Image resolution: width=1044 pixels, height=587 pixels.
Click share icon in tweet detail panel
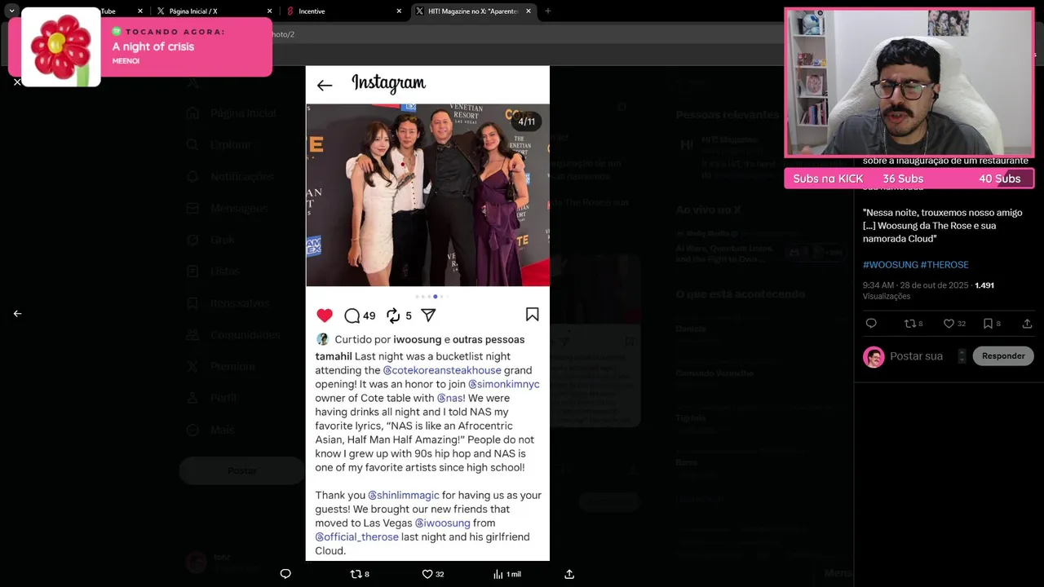click(x=1027, y=324)
